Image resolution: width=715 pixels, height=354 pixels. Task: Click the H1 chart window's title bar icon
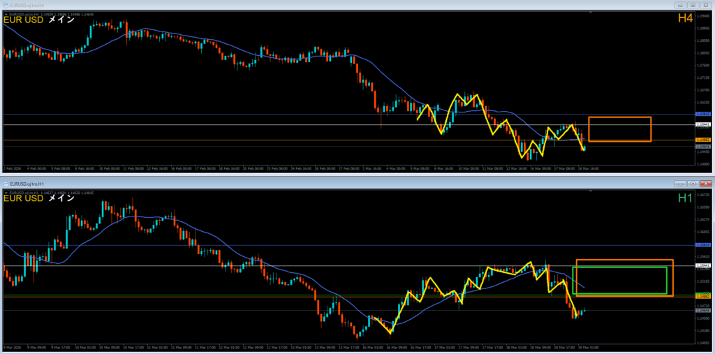[6, 183]
